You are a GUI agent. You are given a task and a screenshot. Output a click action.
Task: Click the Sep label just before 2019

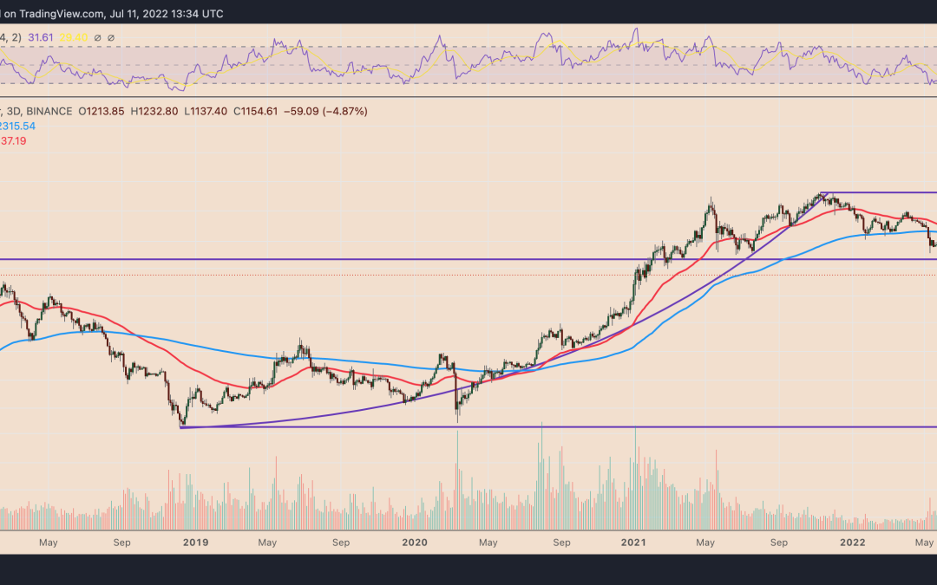click(121, 542)
